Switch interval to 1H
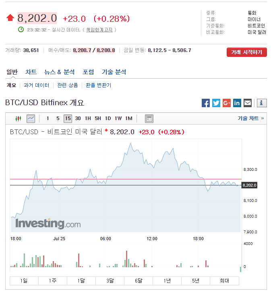The image size is (273, 295). (x=88, y=118)
